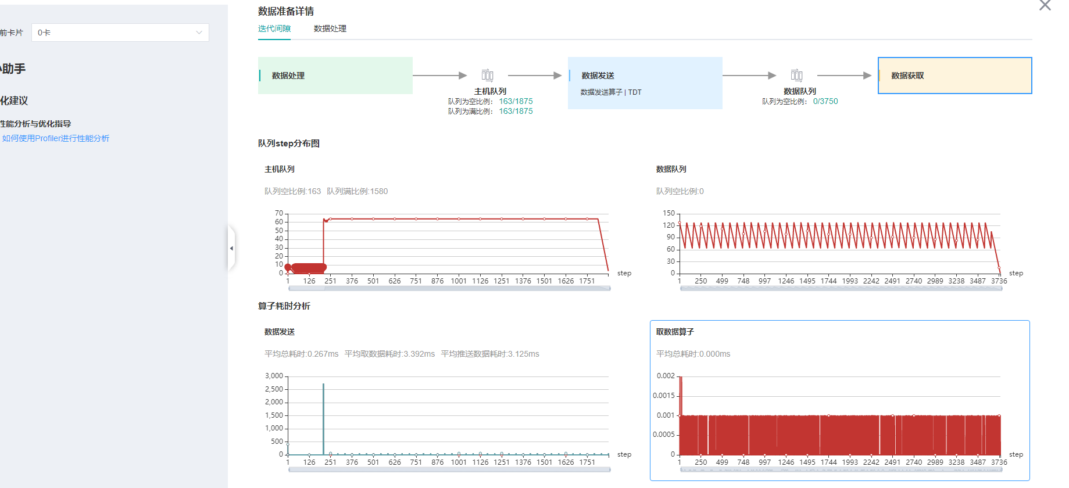Screen dimensions: 1069x488
Task: Click the tall spike in 数据发送 chart
Action: point(323,418)
